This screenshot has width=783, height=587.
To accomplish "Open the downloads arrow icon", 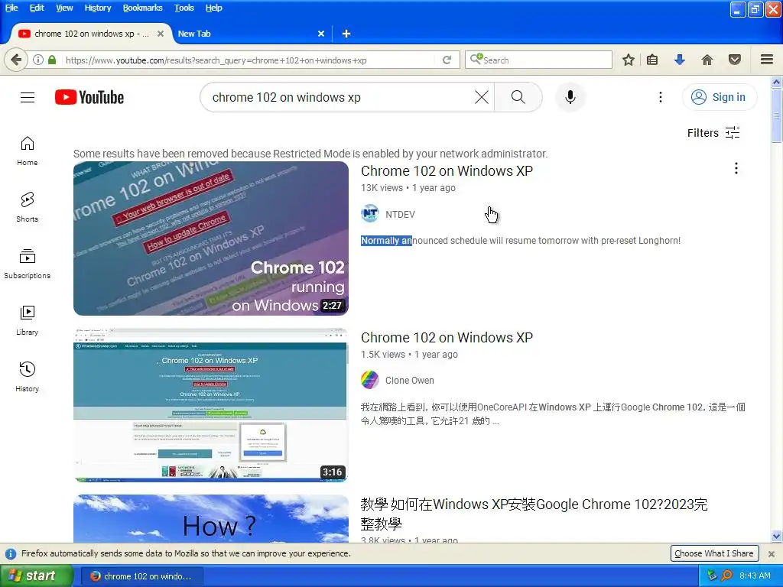I will click(x=680, y=60).
